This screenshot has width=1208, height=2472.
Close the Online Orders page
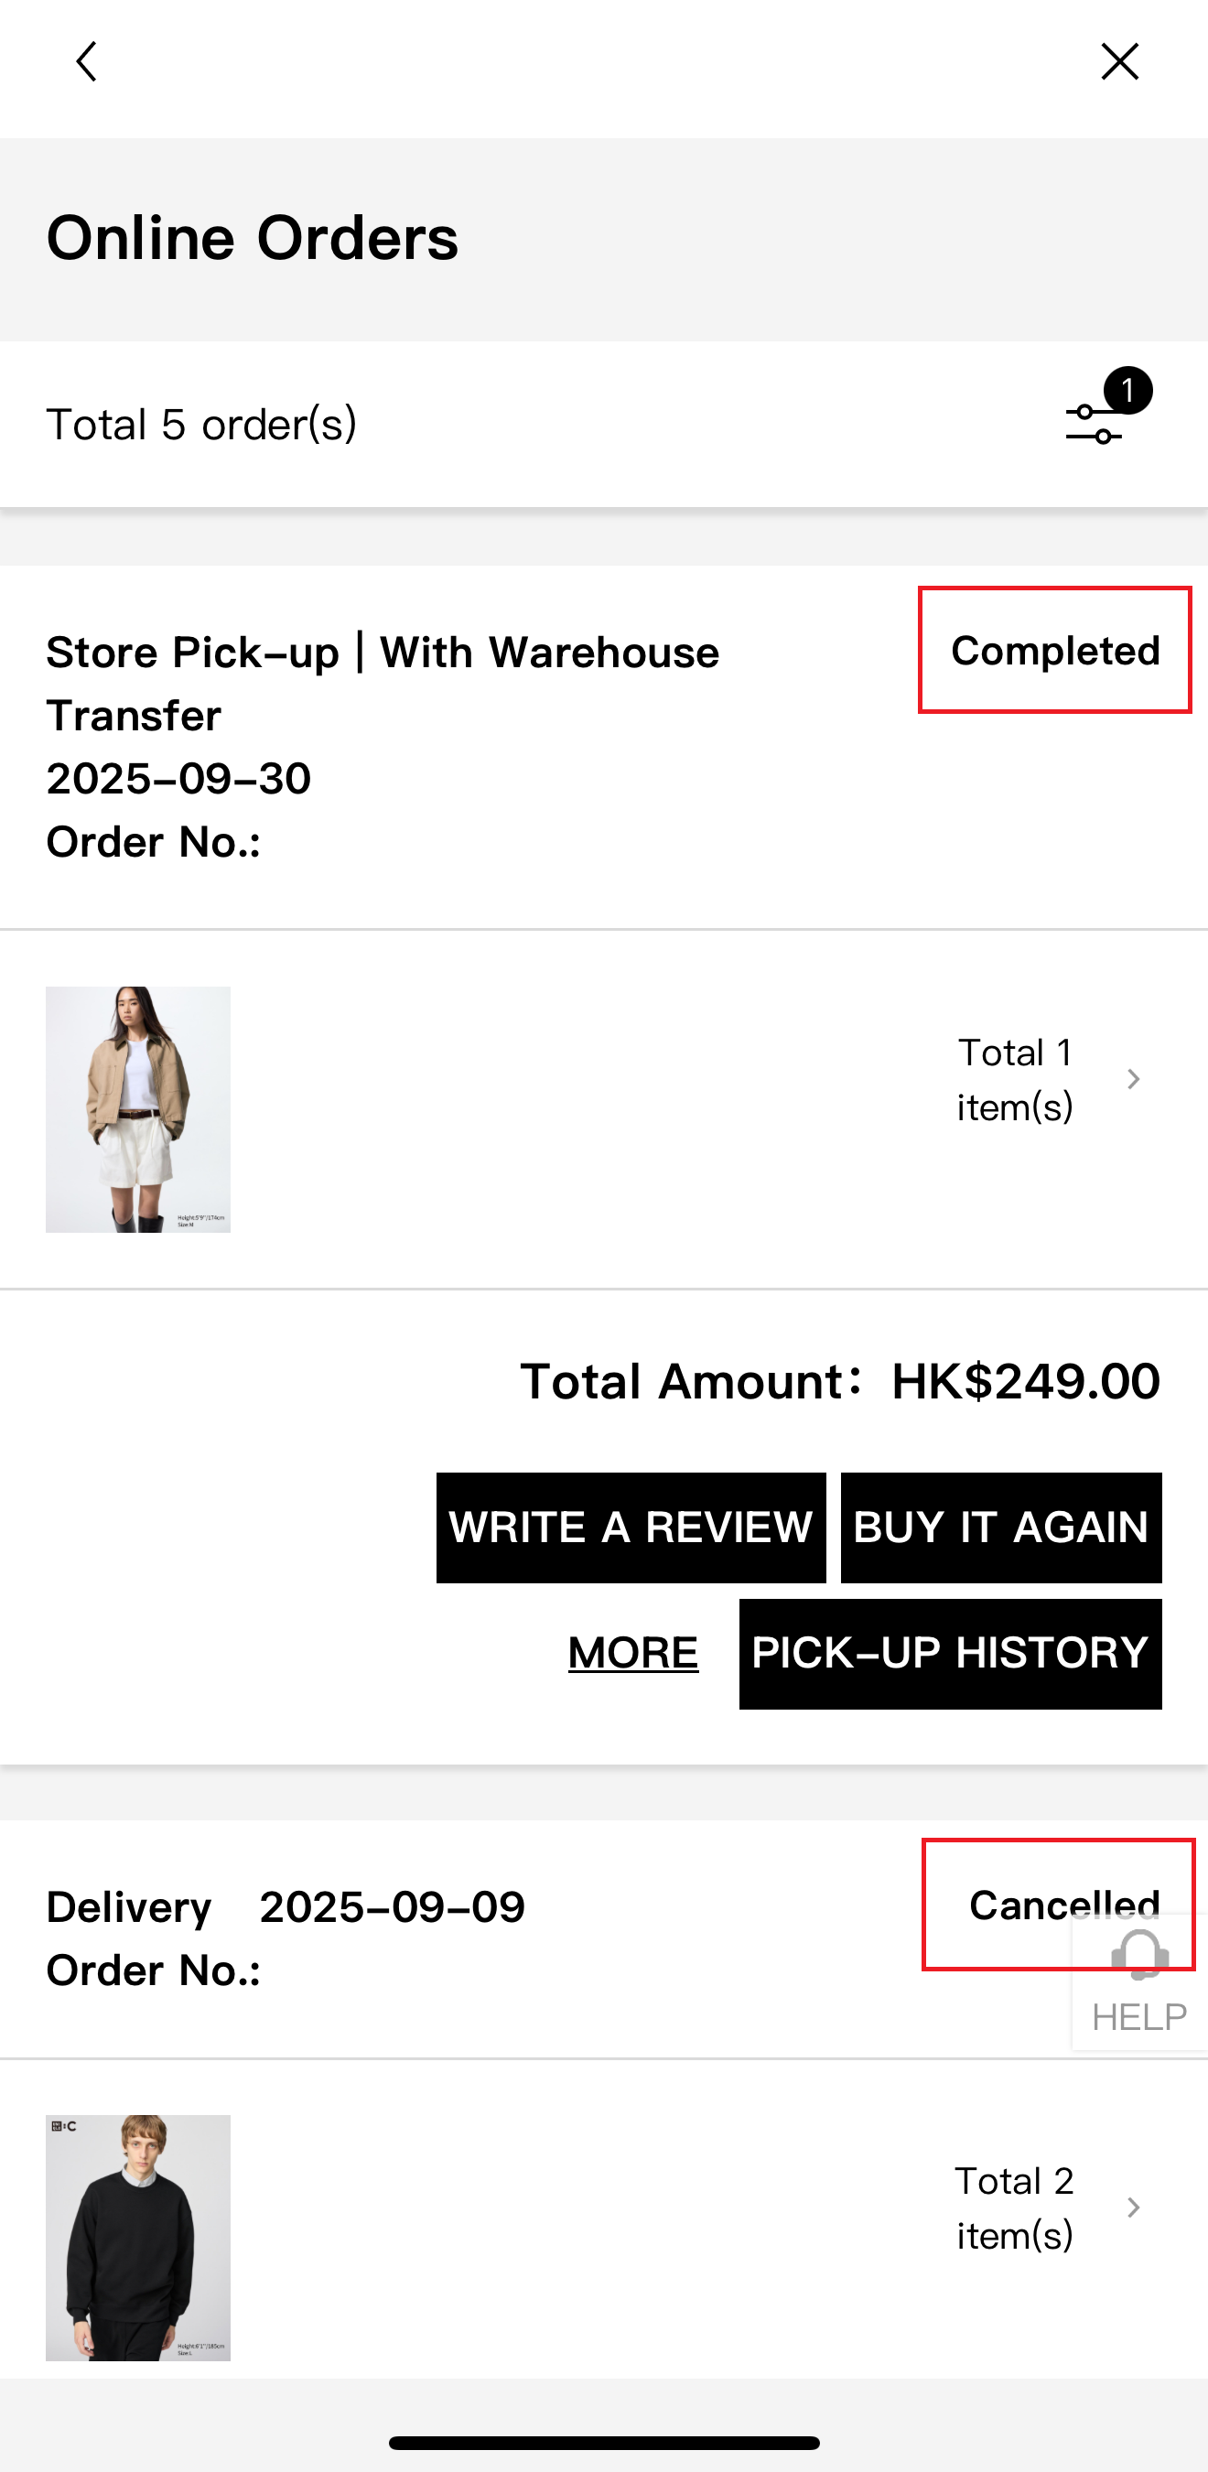pos(1118,62)
